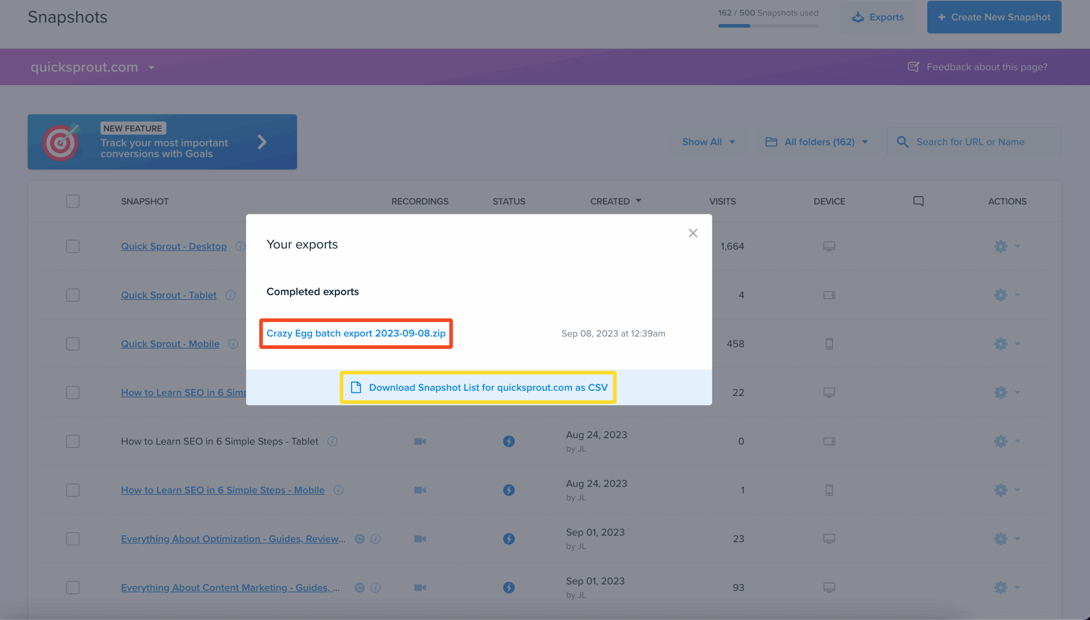Click info icon next to Quick Sprout - Mobile
The image size is (1090, 620).
coord(233,344)
